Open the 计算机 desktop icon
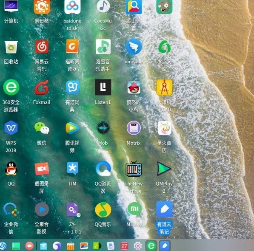Viewport: 254px width, 251px height. [x=11, y=6]
